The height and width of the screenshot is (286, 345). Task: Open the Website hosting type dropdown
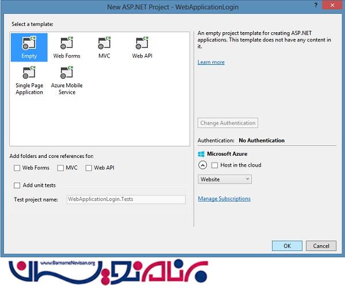225,179
